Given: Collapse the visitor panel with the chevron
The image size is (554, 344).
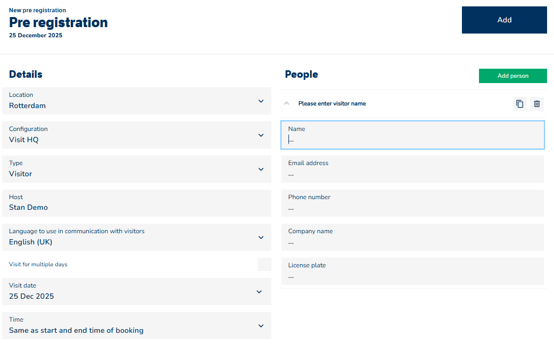Looking at the screenshot, I should (287, 104).
